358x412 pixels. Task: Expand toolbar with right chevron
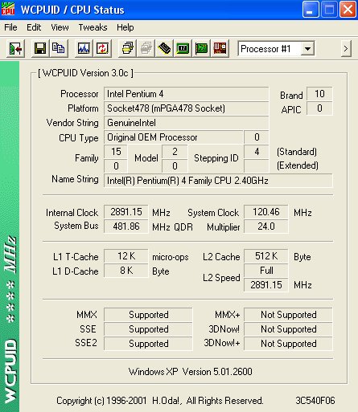(346, 49)
